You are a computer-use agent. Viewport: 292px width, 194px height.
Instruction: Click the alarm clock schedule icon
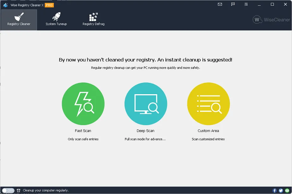19,191
